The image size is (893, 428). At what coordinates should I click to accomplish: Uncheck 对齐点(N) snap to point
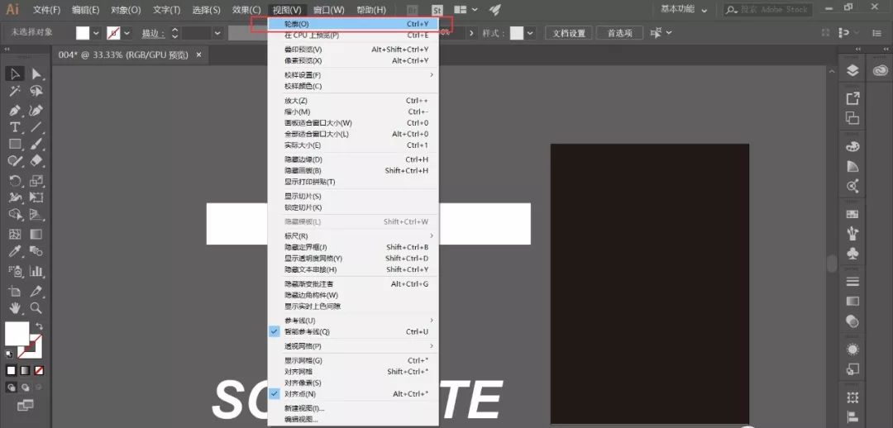[300, 394]
